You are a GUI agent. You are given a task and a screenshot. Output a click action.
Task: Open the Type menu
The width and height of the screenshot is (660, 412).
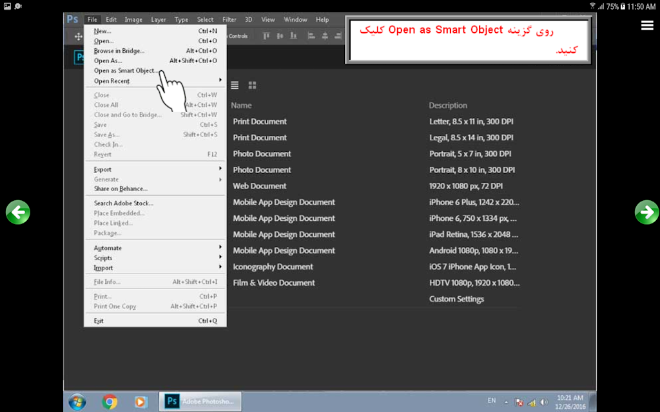[181, 19]
